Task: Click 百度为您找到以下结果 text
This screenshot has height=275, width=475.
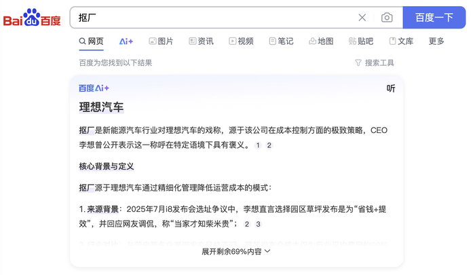Action: (x=115, y=62)
